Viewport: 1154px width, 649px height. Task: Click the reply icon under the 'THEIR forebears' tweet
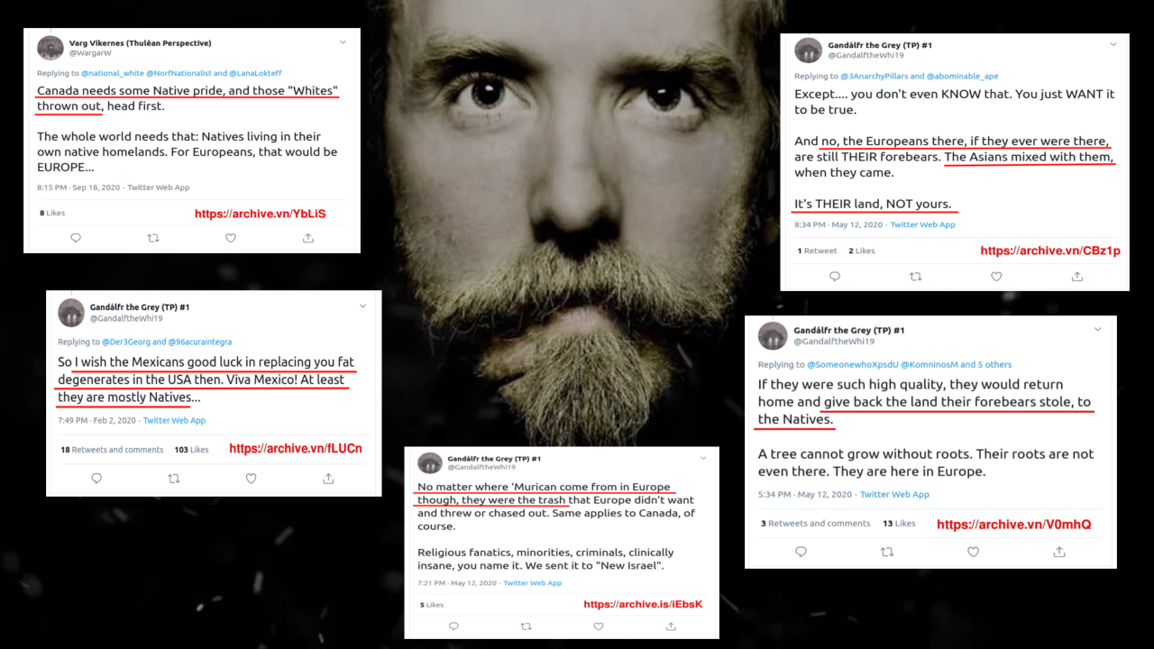[x=834, y=277]
